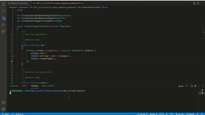Click the '$table->id();' code line

click(x=39, y=53)
